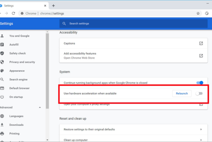
Task: Click the On startup power icon
Action: click(2, 97)
